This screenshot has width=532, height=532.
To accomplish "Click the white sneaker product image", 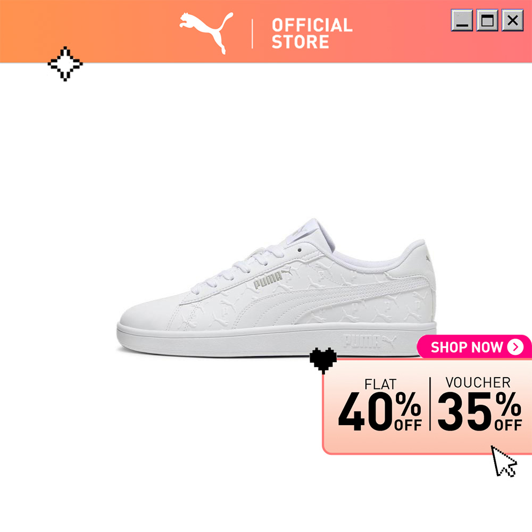I will click(x=277, y=288).
